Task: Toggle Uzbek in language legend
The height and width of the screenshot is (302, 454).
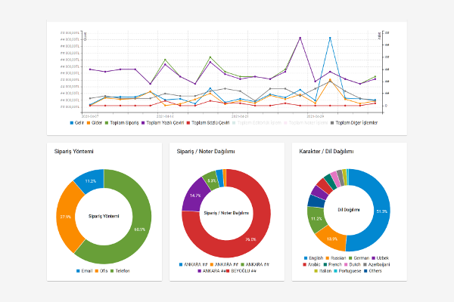Action: (x=380, y=258)
